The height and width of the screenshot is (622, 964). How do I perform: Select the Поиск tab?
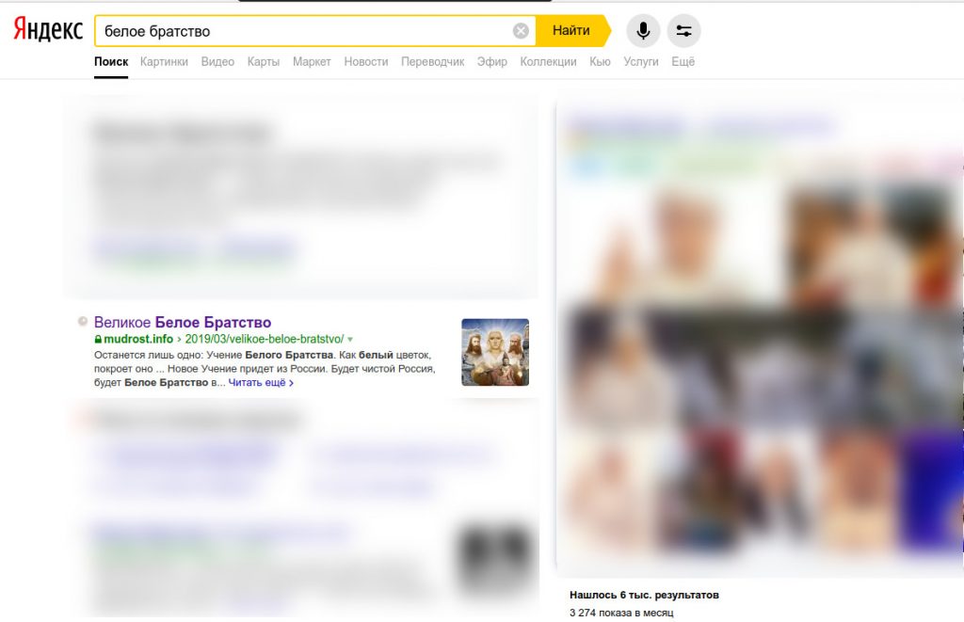point(111,61)
